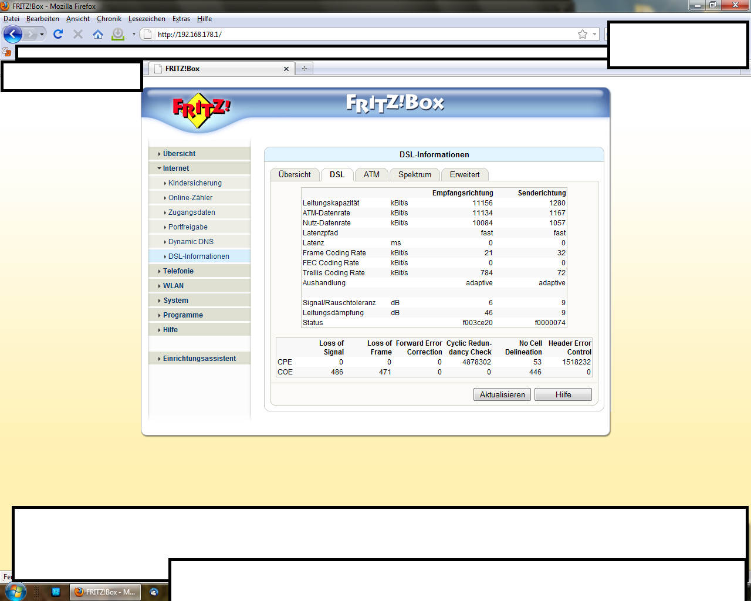Select DSL-Informationen in sidebar
This screenshot has height=601, width=751.
(x=199, y=256)
